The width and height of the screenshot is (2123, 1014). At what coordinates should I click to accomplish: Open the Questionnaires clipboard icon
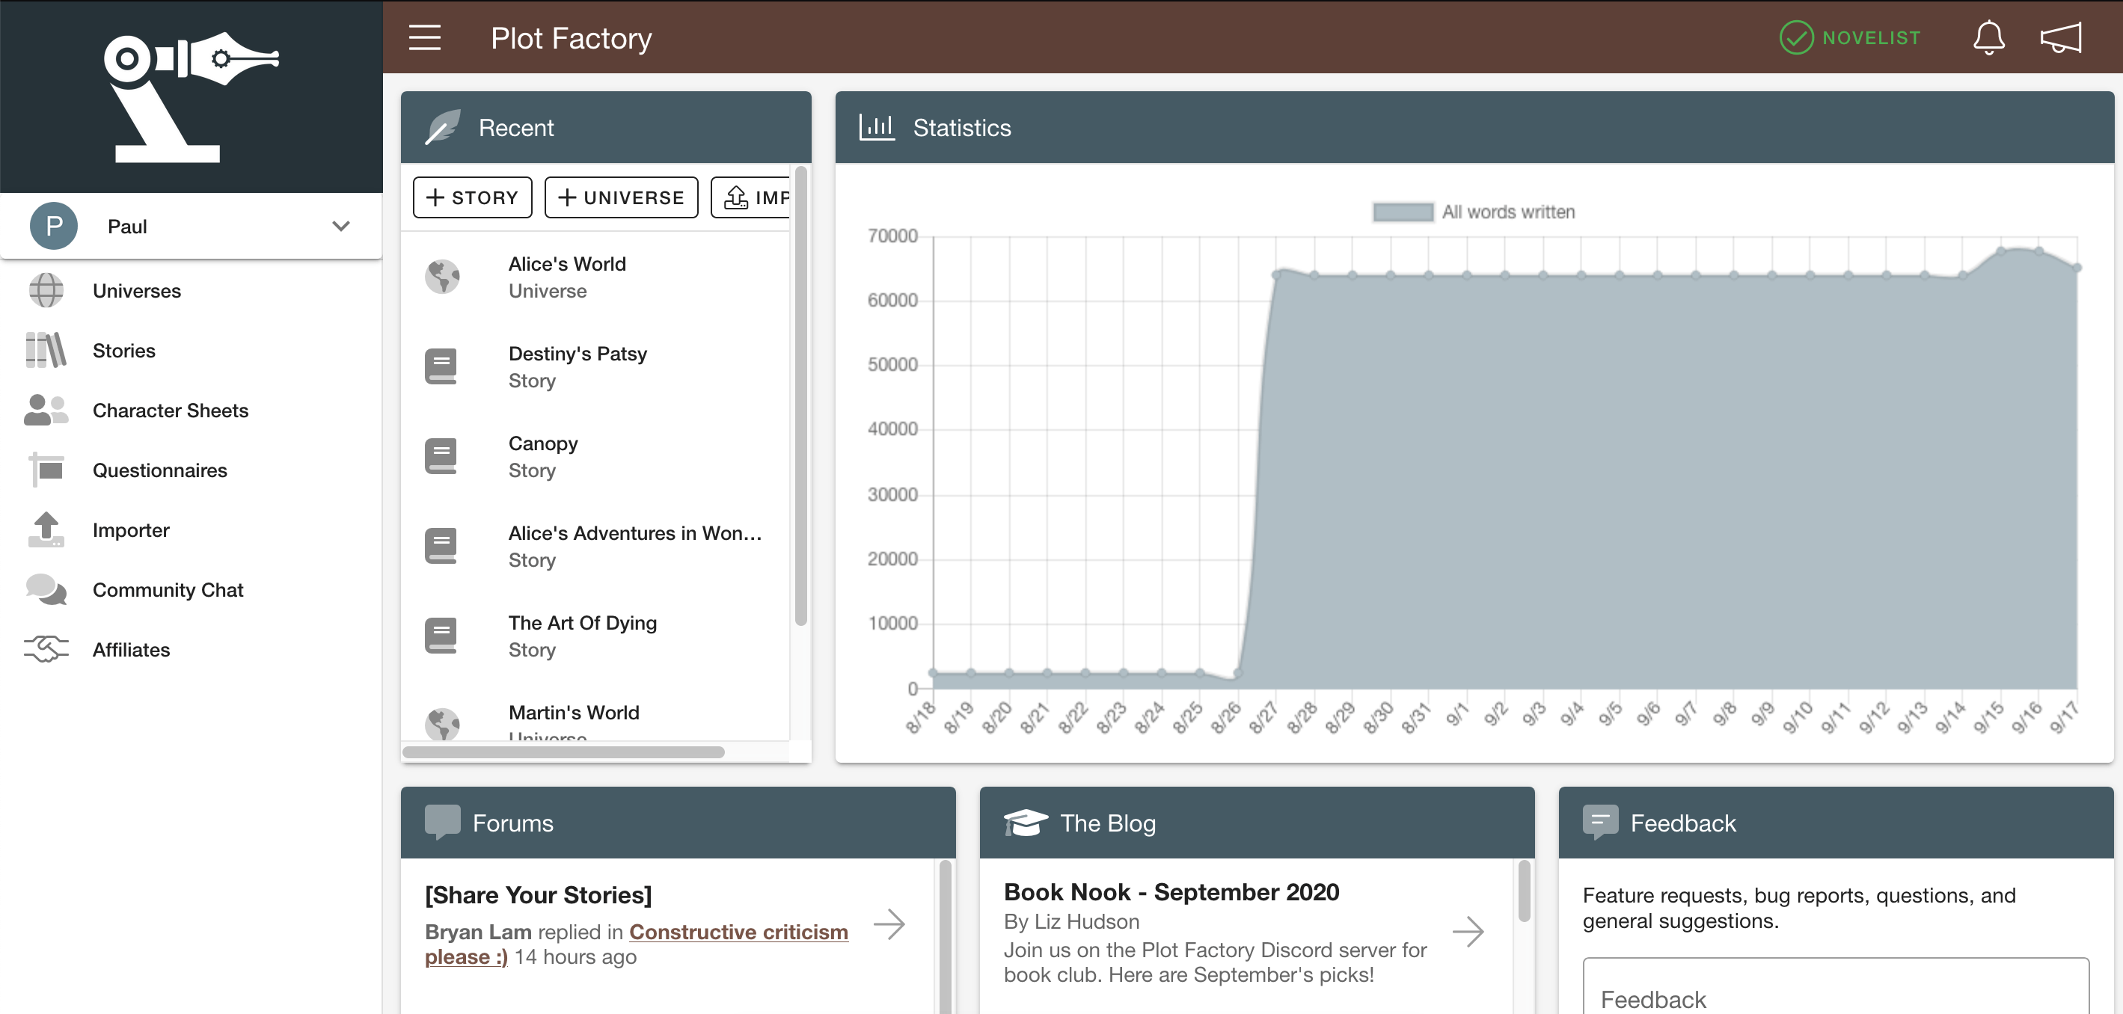tap(46, 470)
